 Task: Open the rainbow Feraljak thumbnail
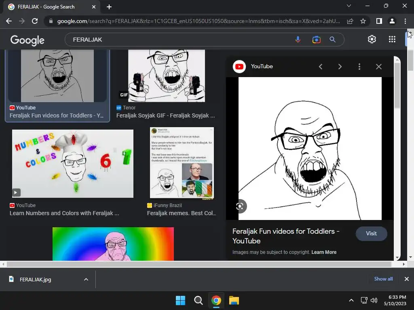(x=113, y=244)
